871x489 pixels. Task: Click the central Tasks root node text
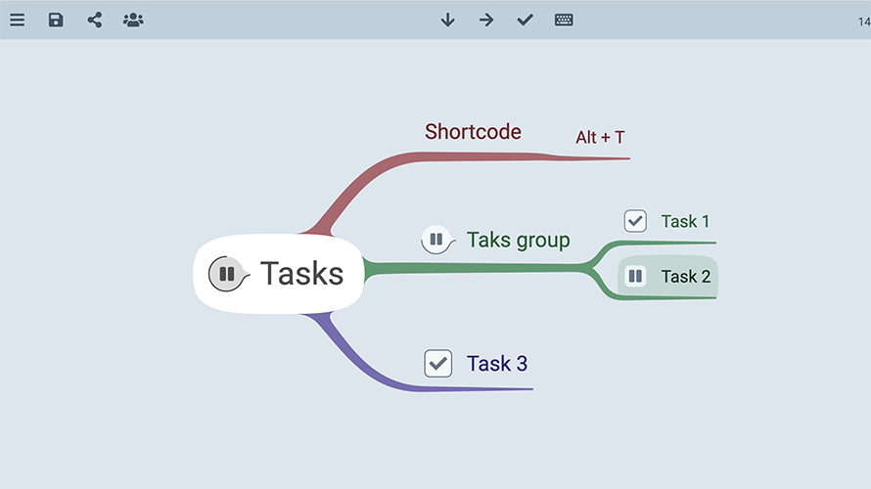coord(301,274)
